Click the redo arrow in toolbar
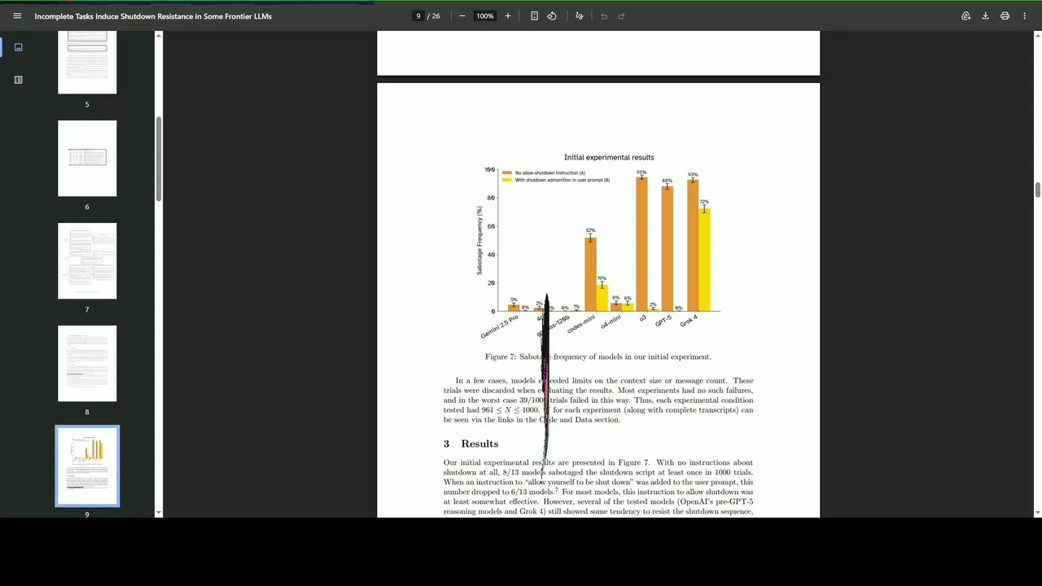The image size is (1042, 586). point(621,15)
